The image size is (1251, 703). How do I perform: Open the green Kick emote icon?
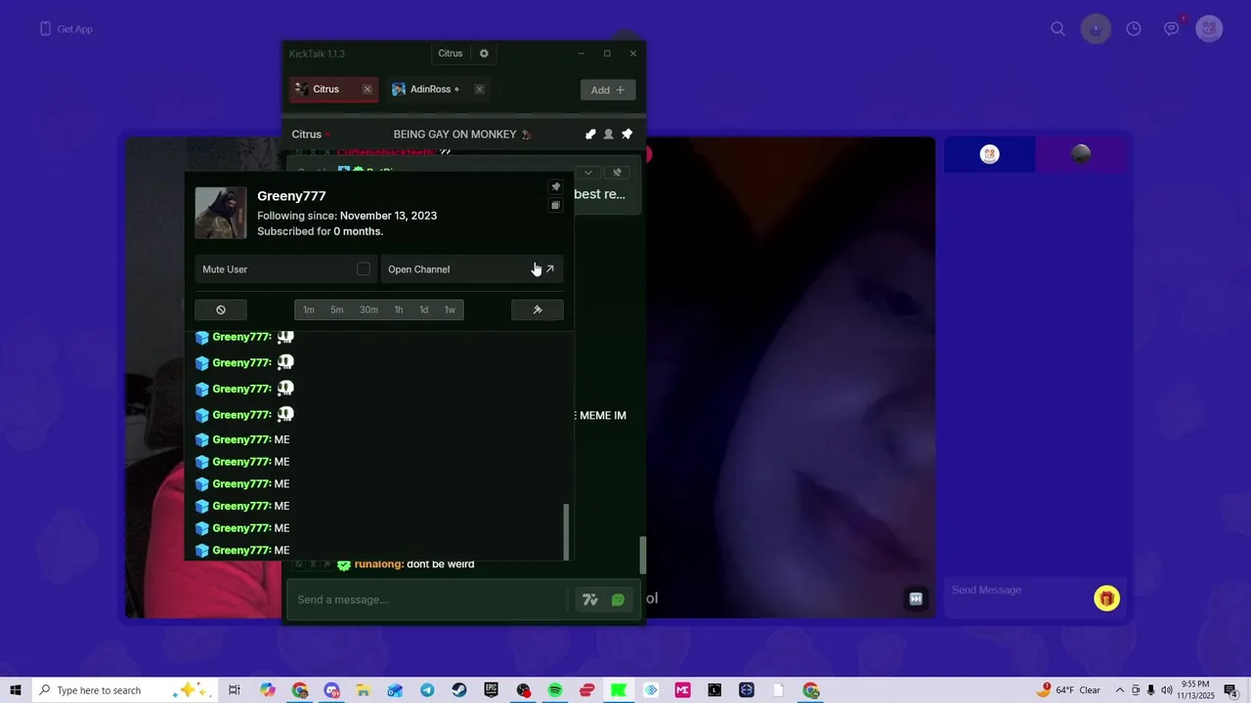click(618, 600)
